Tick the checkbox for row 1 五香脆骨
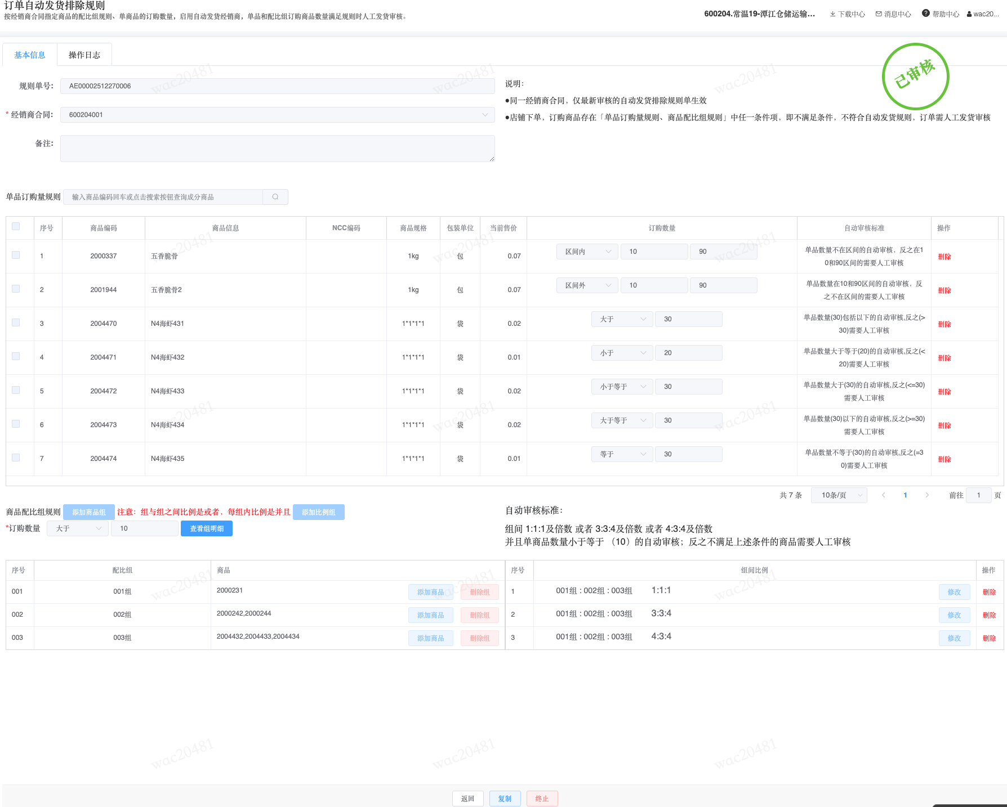 coord(16,255)
